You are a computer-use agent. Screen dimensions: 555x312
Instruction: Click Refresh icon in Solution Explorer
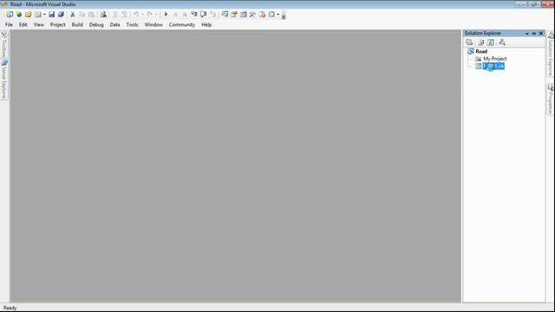click(x=491, y=42)
